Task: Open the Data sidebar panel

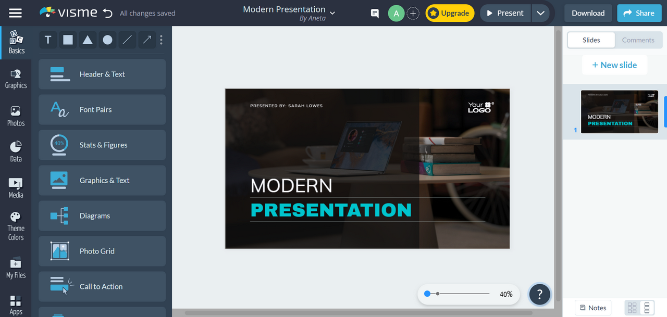Action: [16, 151]
